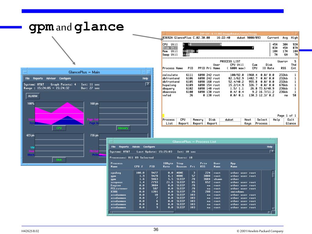Image resolution: width=312 pixels, height=234 pixels.
Task: Click the PID column header in Process List window
Action: click(152, 167)
